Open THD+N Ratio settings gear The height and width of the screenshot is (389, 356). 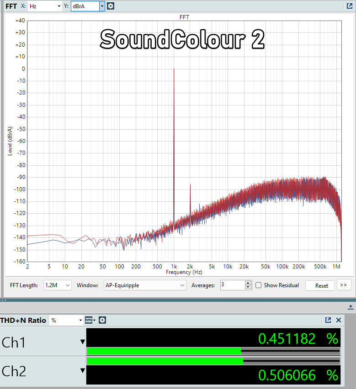point(102,320)
